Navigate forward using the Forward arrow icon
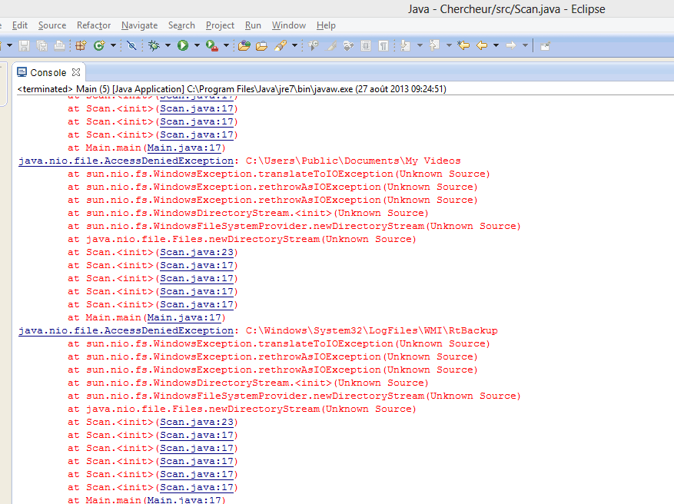The image size is (674, 504). (513, 45)
